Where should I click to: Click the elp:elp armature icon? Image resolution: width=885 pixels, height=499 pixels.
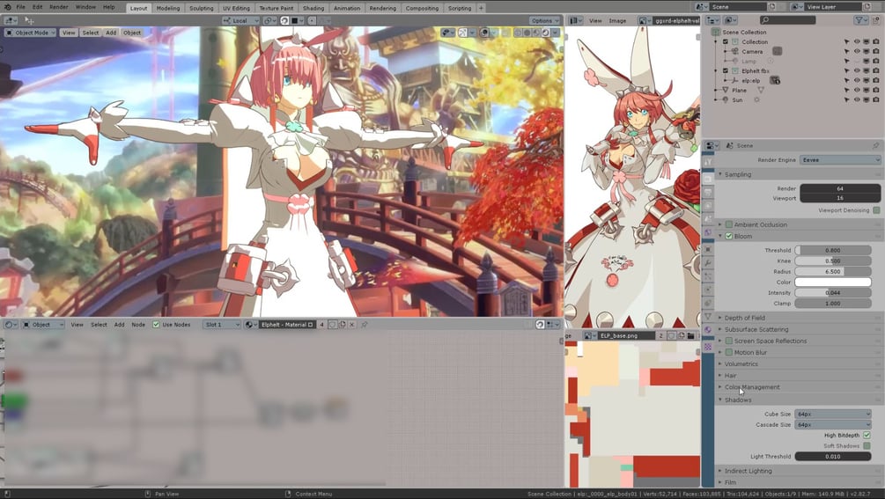[735, 81]
